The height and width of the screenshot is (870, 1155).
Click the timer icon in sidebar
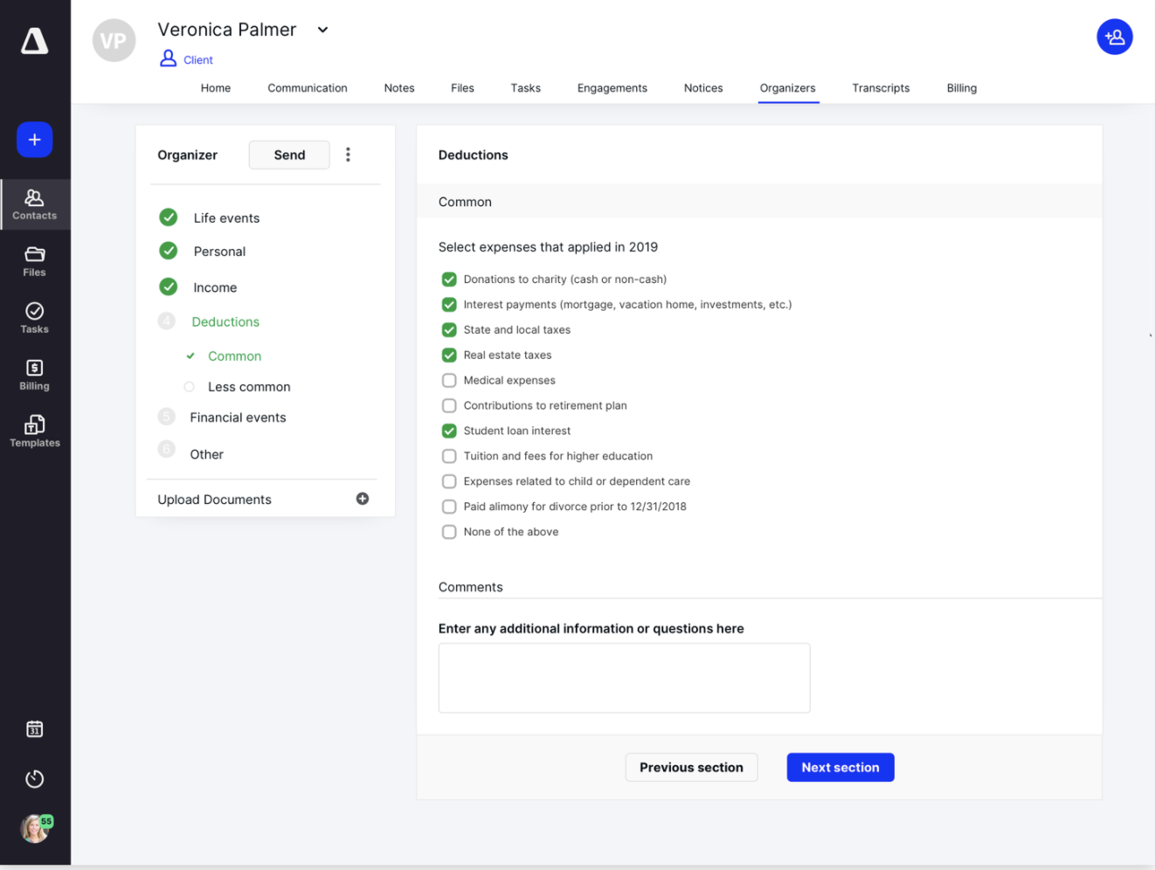click(35, 778)
